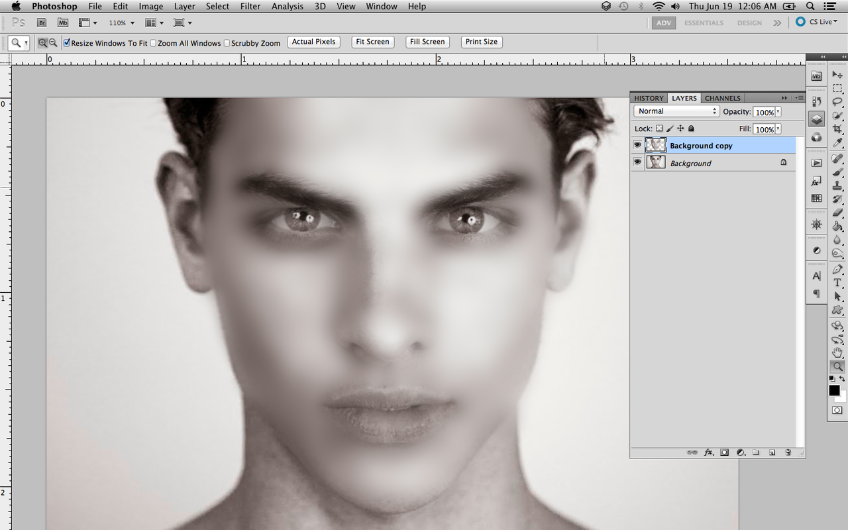The width and height of the screenshot is (848, 530).
Task: Open the CS Live dropdown
Action: pyautogui.click(x=817, y=22)
